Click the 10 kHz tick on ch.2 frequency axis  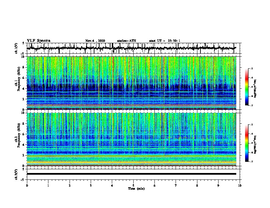[x=23, y=113]
